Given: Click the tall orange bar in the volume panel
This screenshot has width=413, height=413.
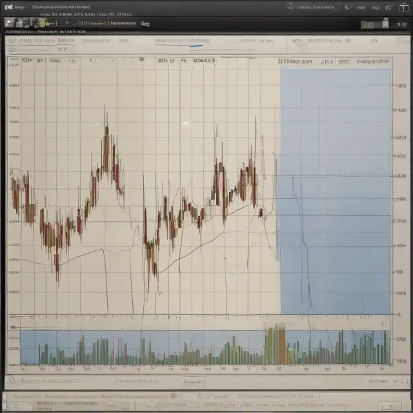Looking at the screenshot, I should tap(282, 345).
